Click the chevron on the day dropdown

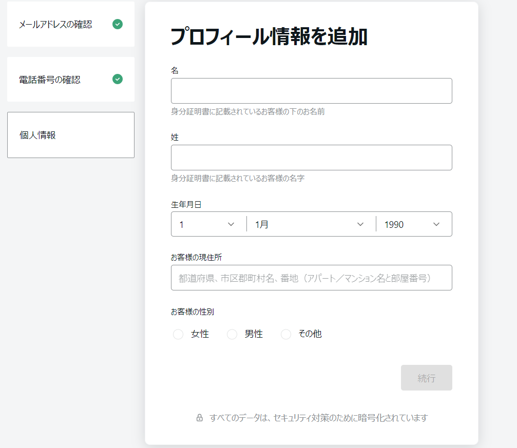pos(231,224)
